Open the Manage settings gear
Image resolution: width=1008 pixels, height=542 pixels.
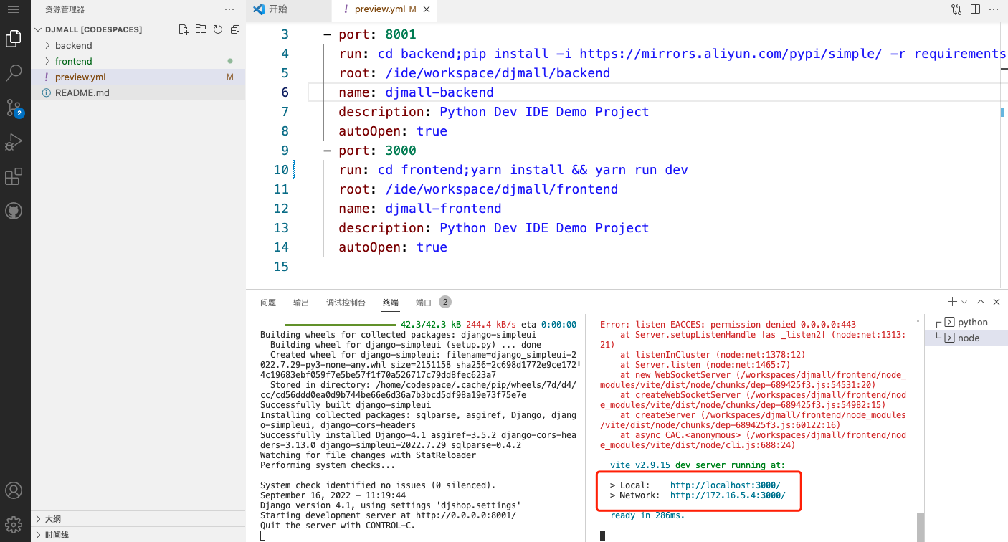click(x=13, y=525)
